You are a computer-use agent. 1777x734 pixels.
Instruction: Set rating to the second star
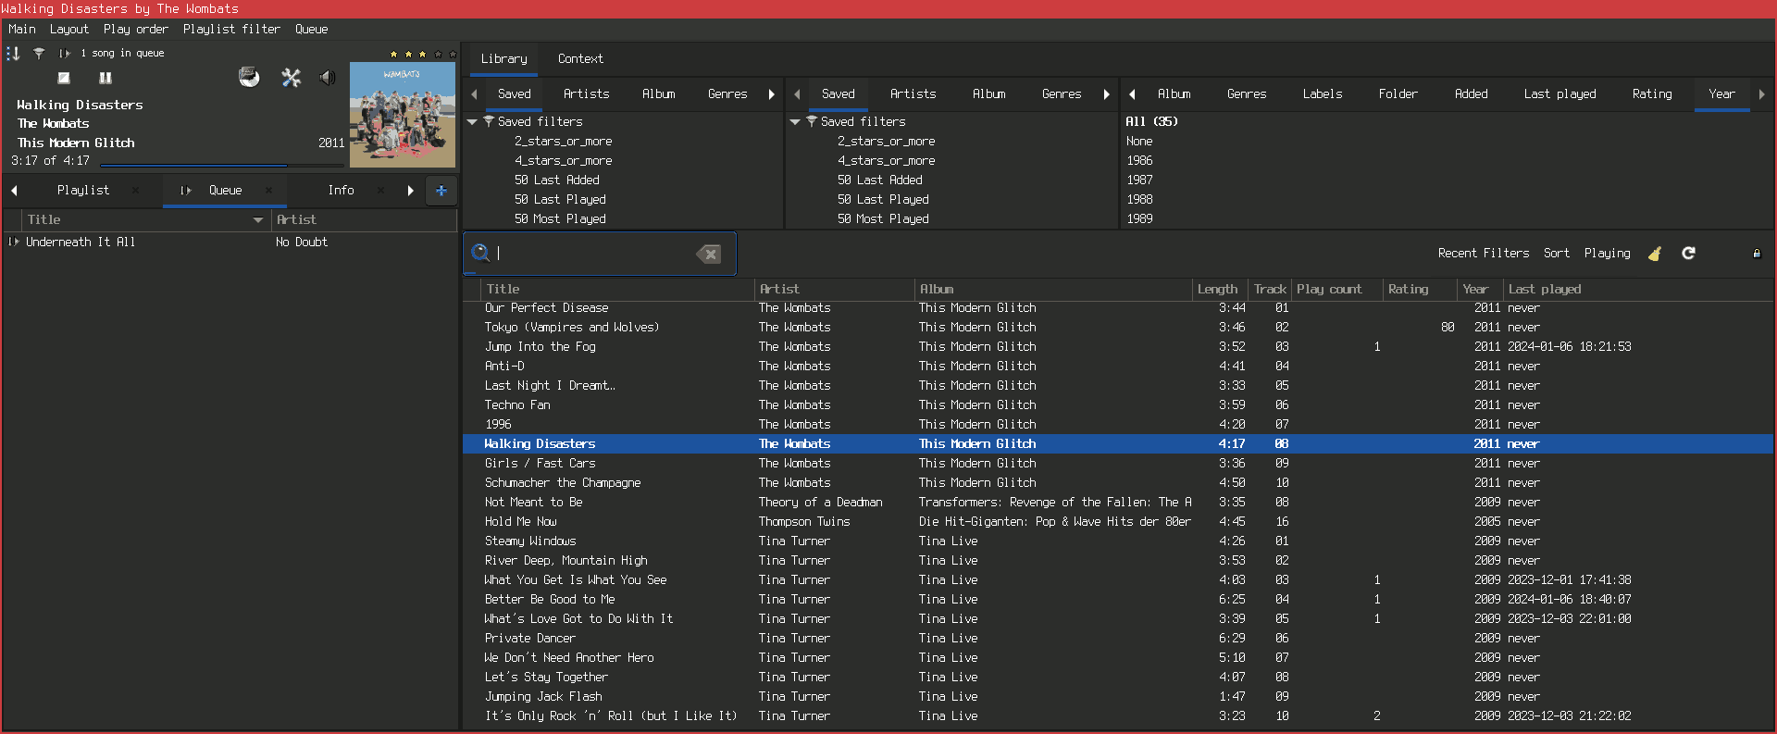(x=408, y=54)
